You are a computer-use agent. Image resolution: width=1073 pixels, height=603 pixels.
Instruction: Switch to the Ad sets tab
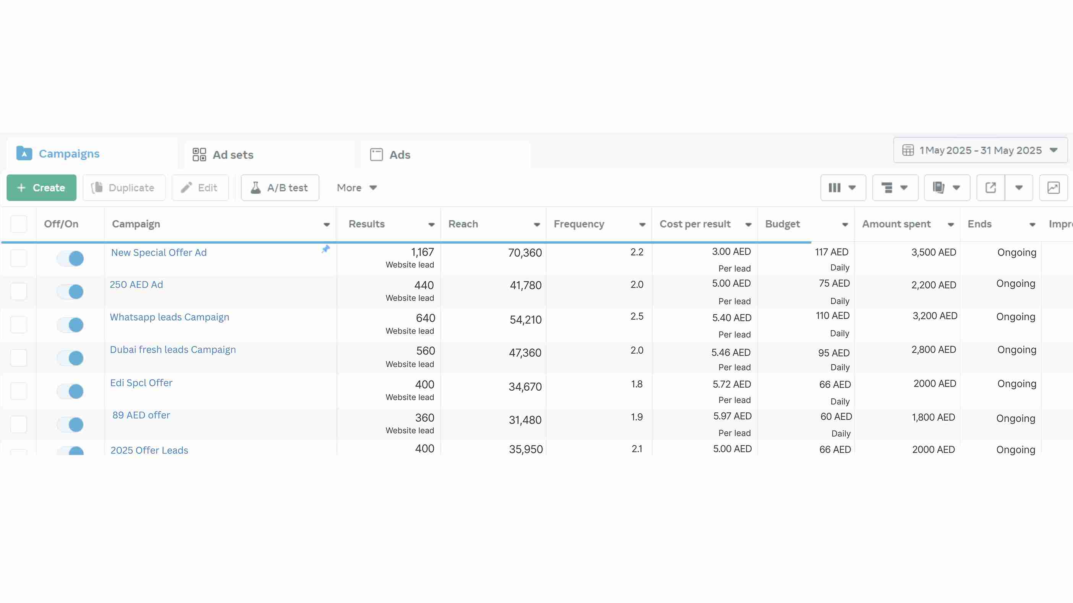269,155
